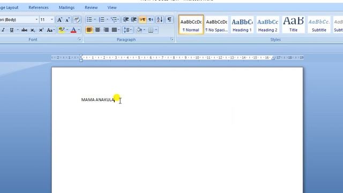Switch to the Mailings tab
343x193 pixels.
(x=66, y=8)
